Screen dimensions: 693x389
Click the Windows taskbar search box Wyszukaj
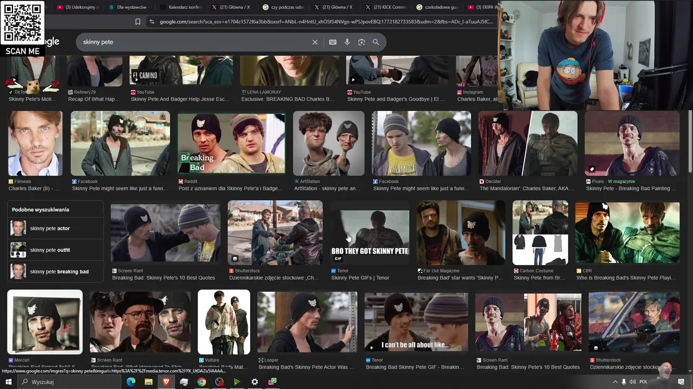pos(69,382)
